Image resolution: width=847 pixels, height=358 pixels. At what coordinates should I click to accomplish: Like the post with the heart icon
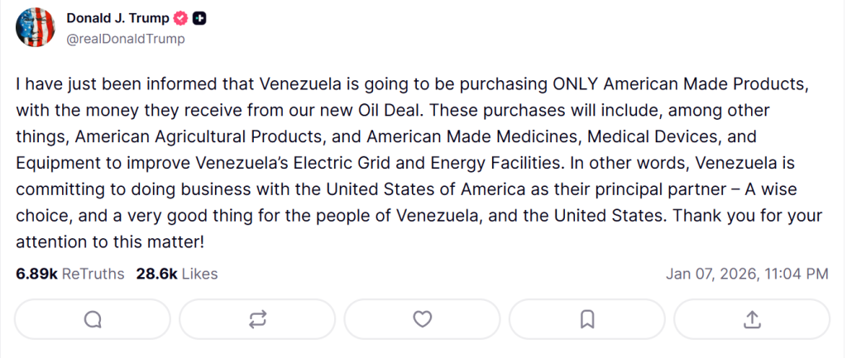[x=423, y=319]
